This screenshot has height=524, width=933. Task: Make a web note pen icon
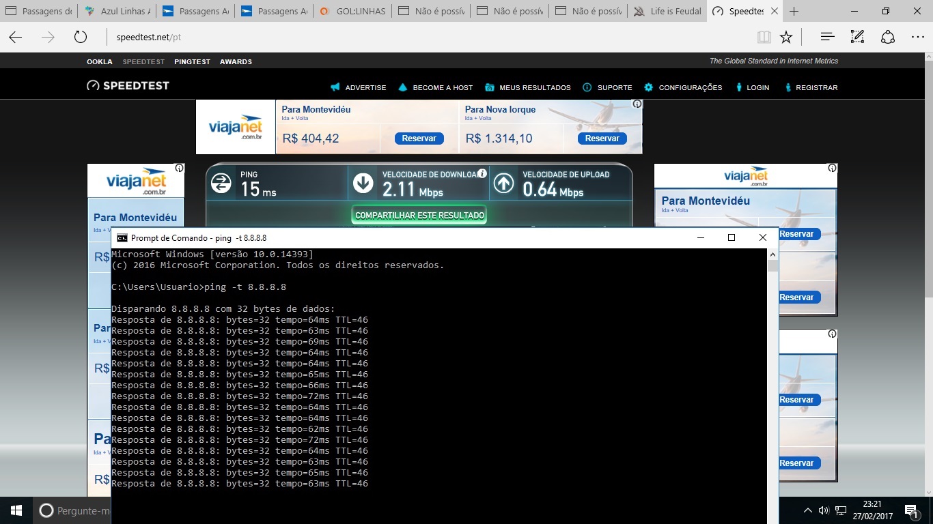(x=857, y=38)
